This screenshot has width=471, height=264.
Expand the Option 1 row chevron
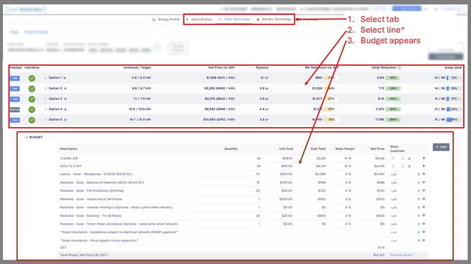[x=46, y=78]
